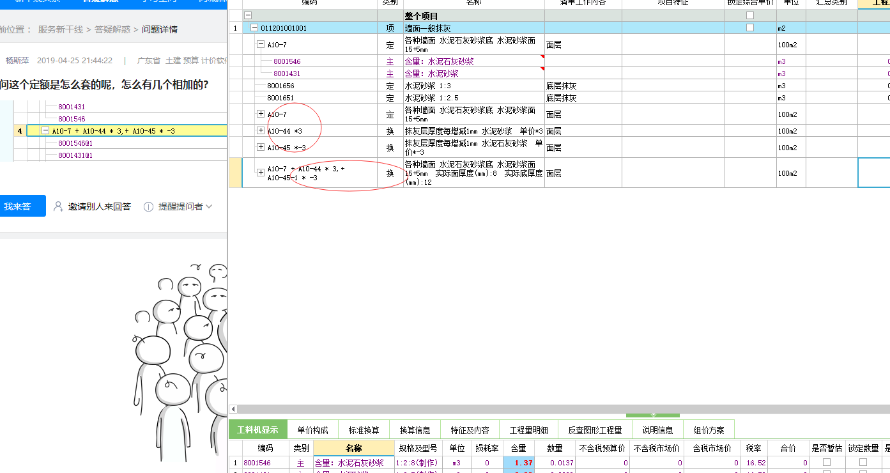The height and width of the screenshot is (473, 890).
Task: Click 8001431@1 in the question screenshot
Action: pyautogui.click(x=75, y=155)
